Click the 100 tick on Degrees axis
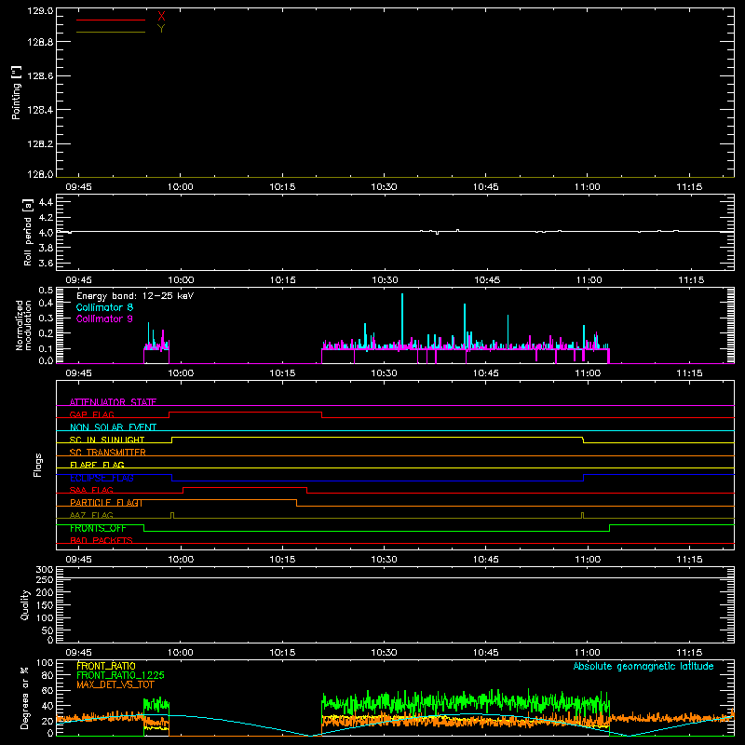This screenshot has width=745, height=745. (x=44, y=663)
